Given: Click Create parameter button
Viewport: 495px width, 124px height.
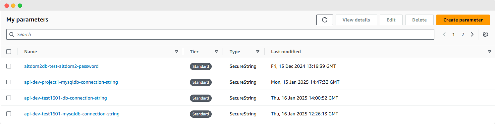Looking at the screenshot, I should (463, 20).
